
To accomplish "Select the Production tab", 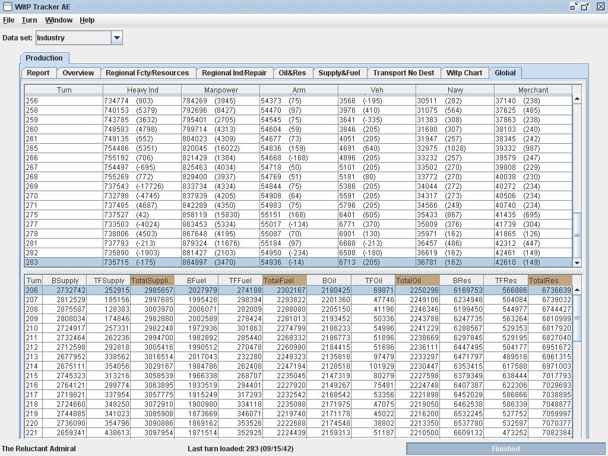I will (44, 58).
